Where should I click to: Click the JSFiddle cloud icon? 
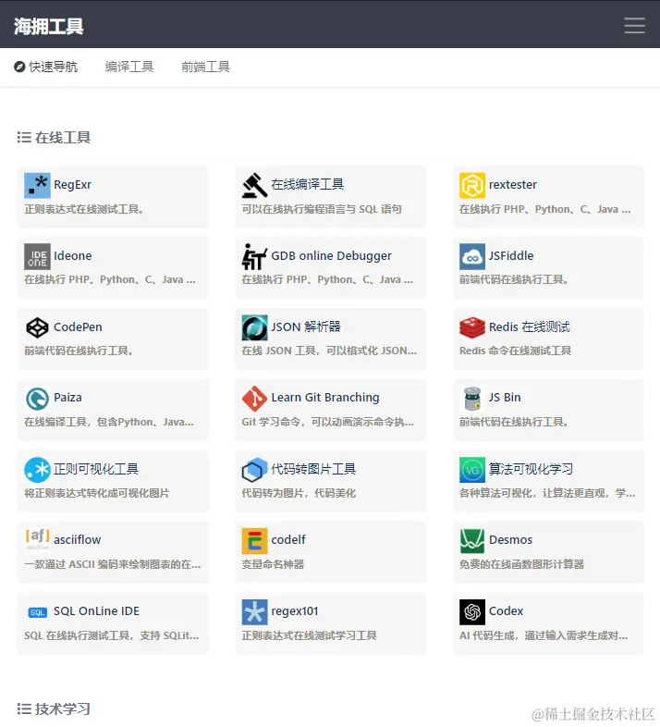(472, 256)
